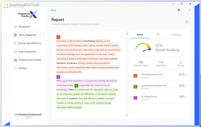Switch to the Score tab
201x127 pixels.
click(x=140, y=35)
